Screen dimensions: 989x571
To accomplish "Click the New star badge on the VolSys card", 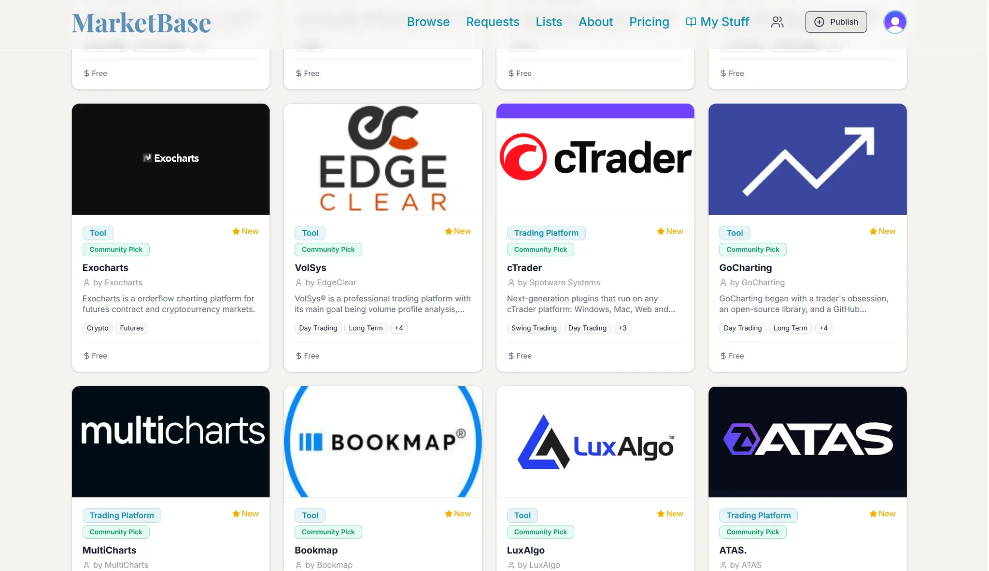I will [458, 231].
